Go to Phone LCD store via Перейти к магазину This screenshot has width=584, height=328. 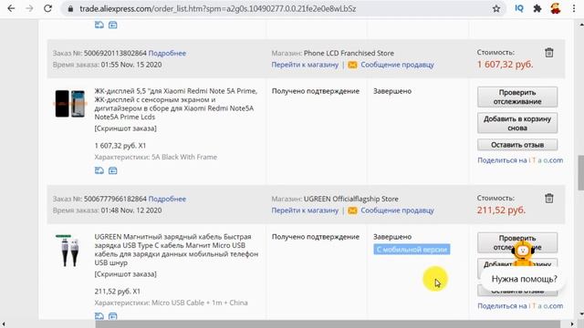305,65
